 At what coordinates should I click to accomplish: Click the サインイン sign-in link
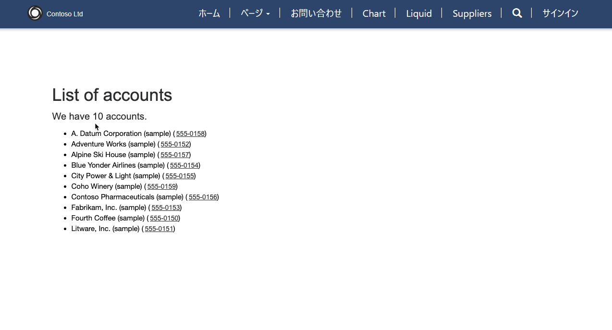click(560, 13)
